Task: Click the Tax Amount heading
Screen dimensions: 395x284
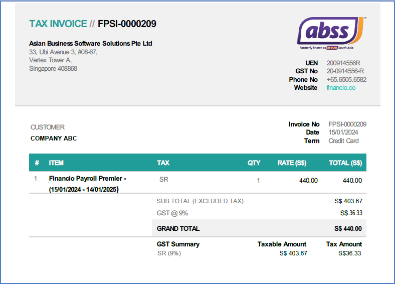Action: 344,244
